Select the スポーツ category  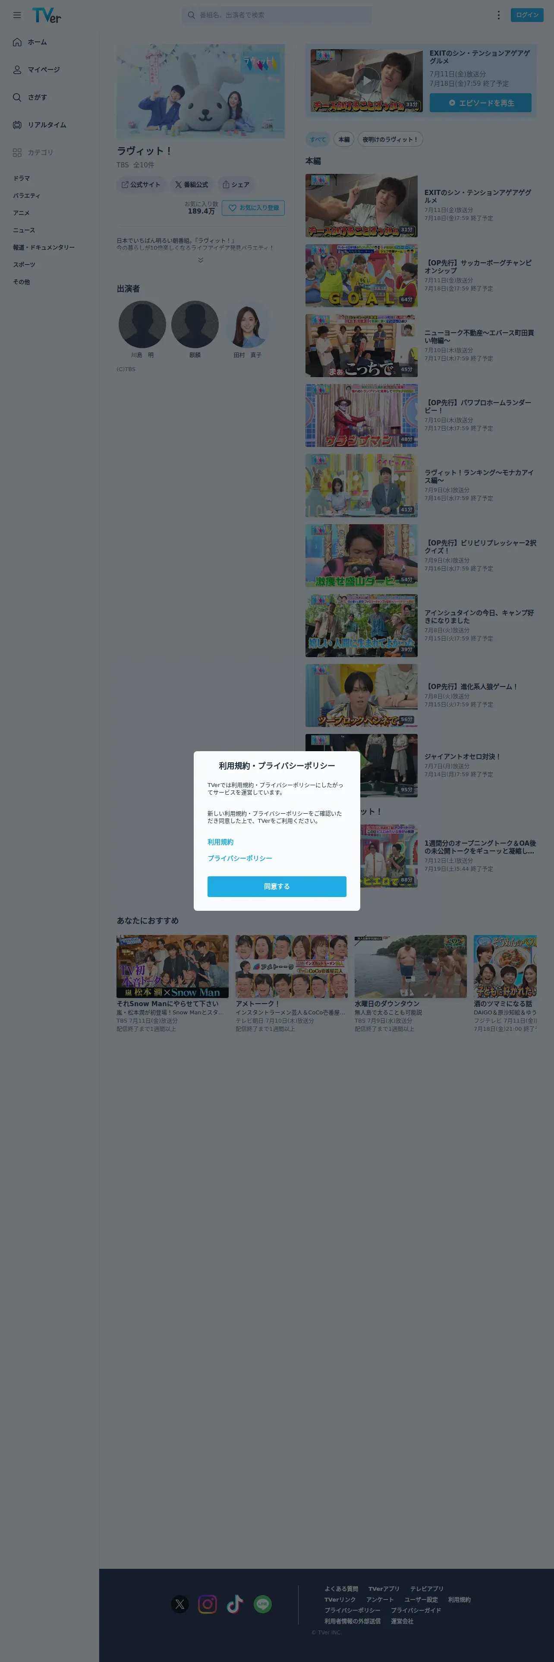(x=25, y=264)
